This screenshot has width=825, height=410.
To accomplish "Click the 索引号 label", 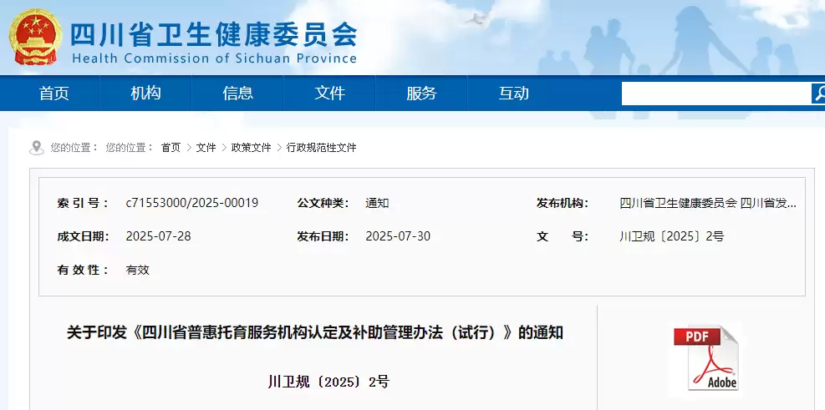I will point(83,203).
